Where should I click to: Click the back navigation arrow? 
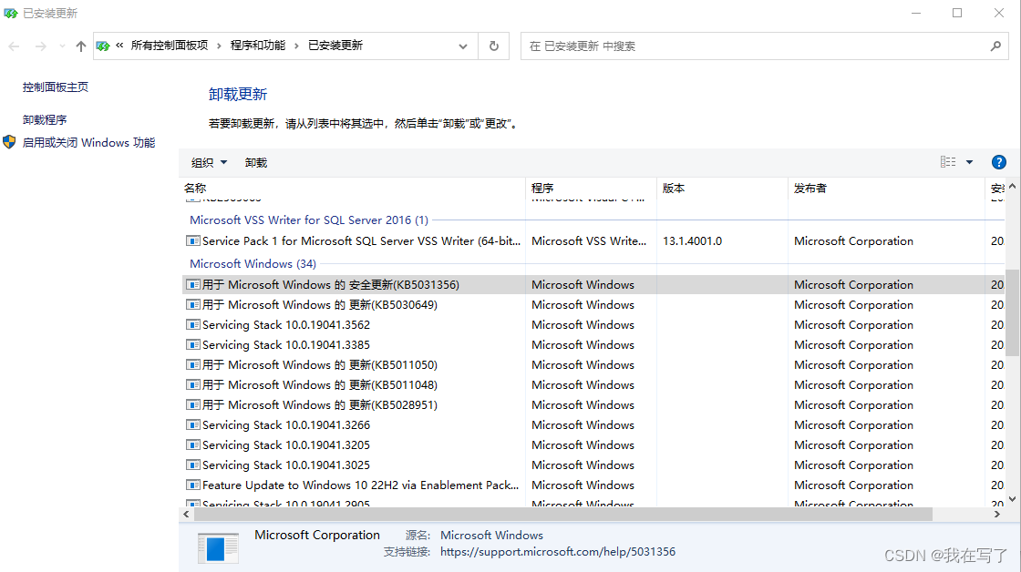tap(14, 46)
